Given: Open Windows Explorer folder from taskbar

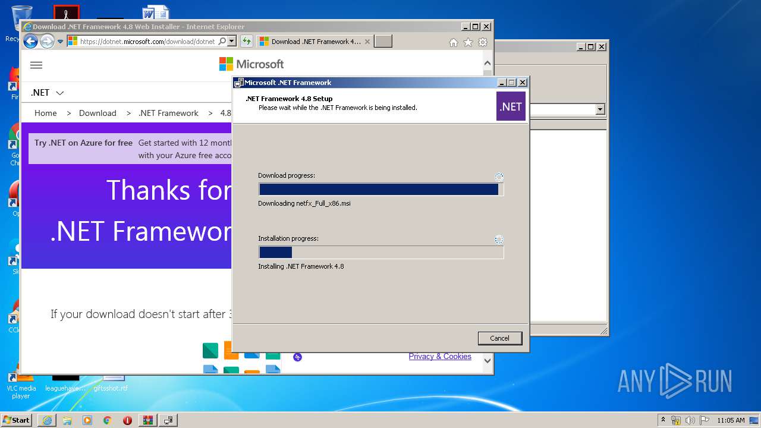Looking at the screenshot, I should 67,420.
